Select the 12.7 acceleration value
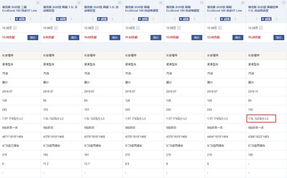 (87, 164)
